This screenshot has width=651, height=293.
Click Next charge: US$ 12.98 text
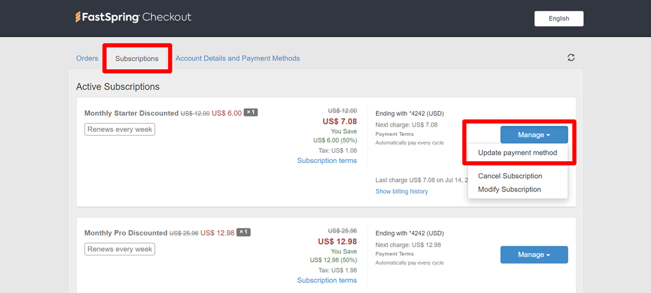(x=408, y=244)
